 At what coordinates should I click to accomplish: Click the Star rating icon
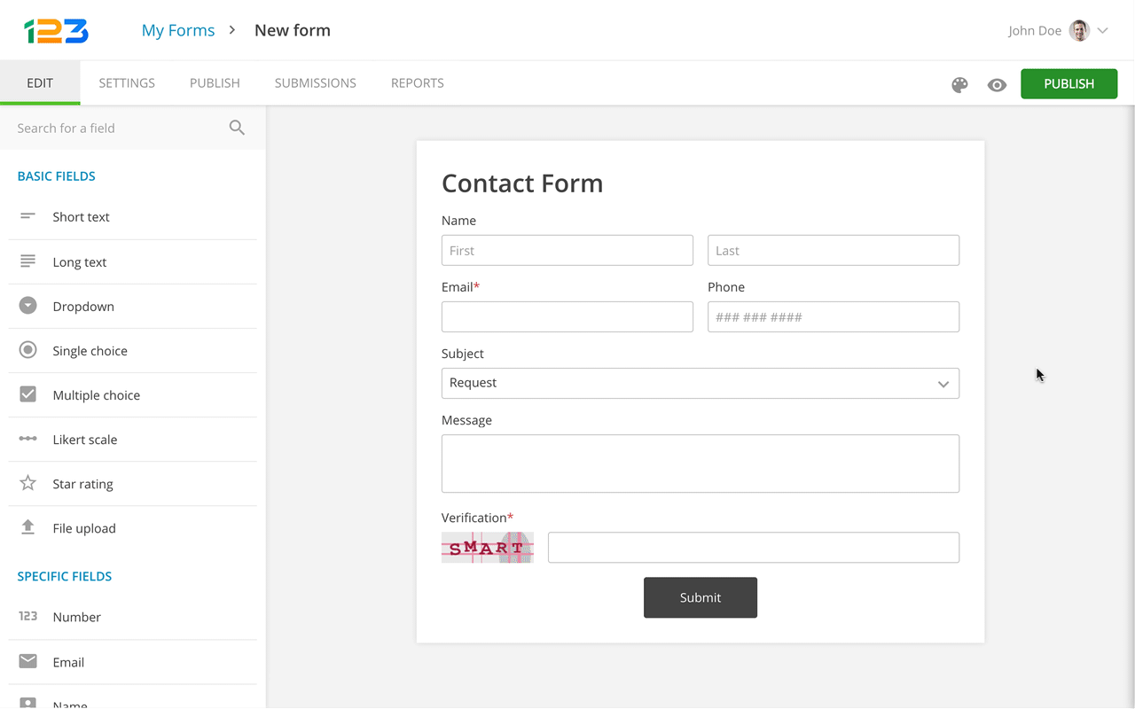click(28, 483)
